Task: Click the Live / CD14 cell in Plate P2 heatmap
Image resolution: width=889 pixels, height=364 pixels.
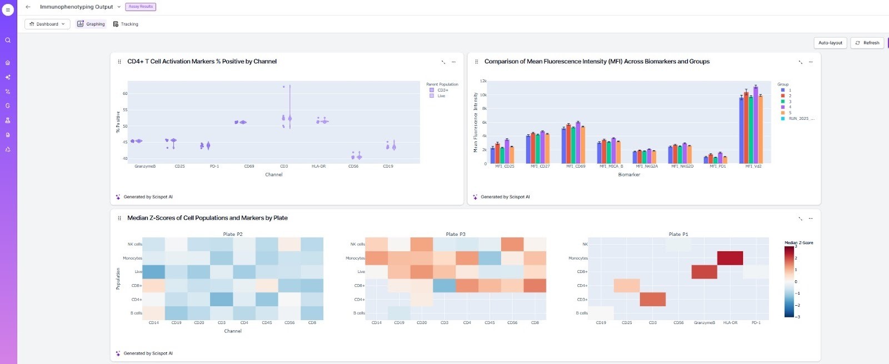Action: pyautogui.click(x=154, y=272)
